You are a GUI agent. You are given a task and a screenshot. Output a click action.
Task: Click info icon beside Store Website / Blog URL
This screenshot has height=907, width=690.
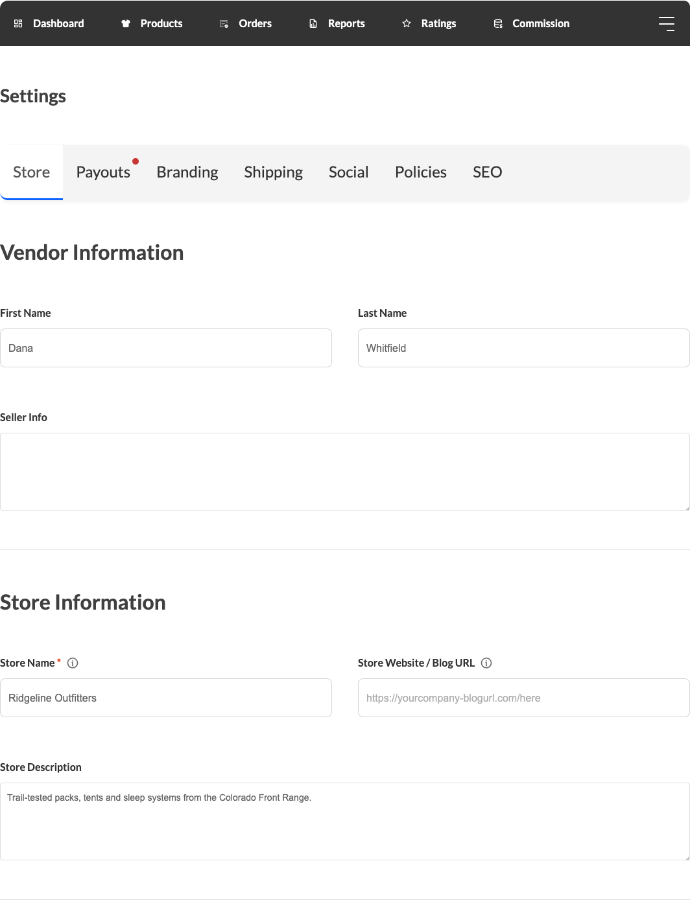click(x=486, y=663)
